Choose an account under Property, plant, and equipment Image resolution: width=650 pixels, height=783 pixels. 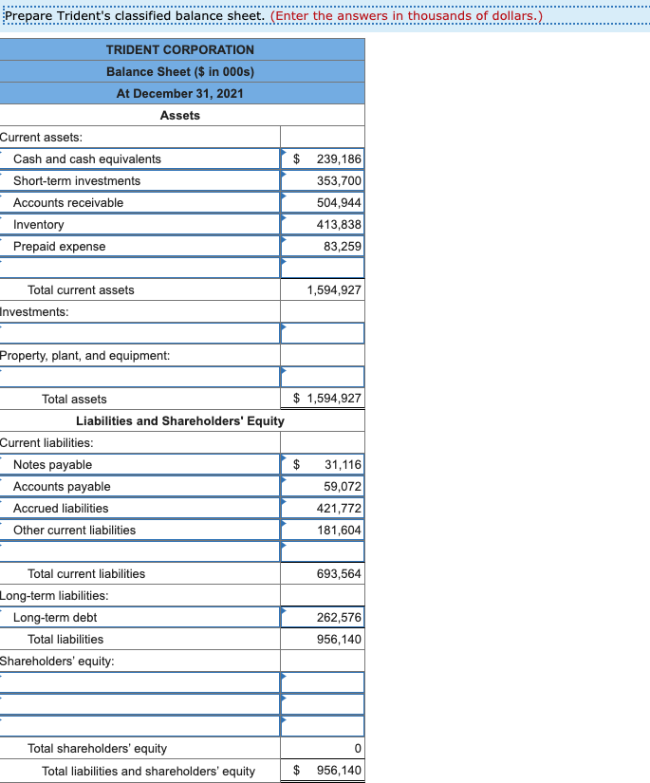[x=139, y=377]
